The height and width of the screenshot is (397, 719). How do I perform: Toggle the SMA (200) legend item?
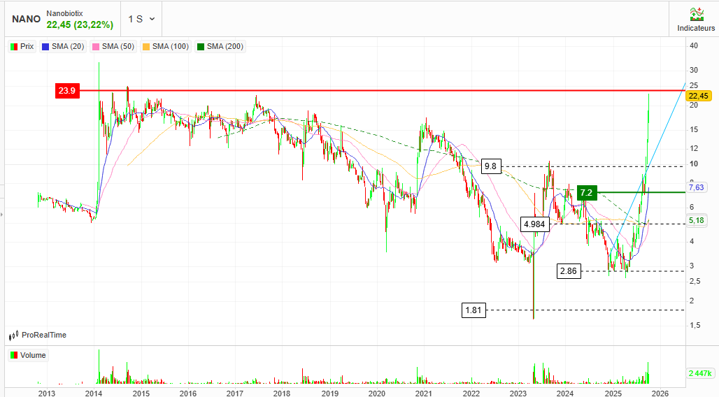pos(220,46)
